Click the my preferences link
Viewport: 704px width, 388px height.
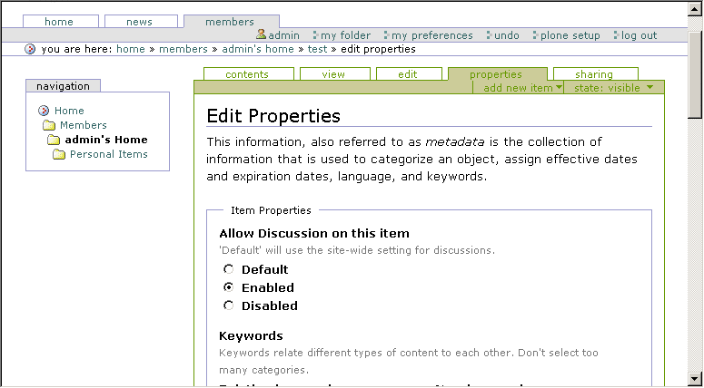coord(431,35)
